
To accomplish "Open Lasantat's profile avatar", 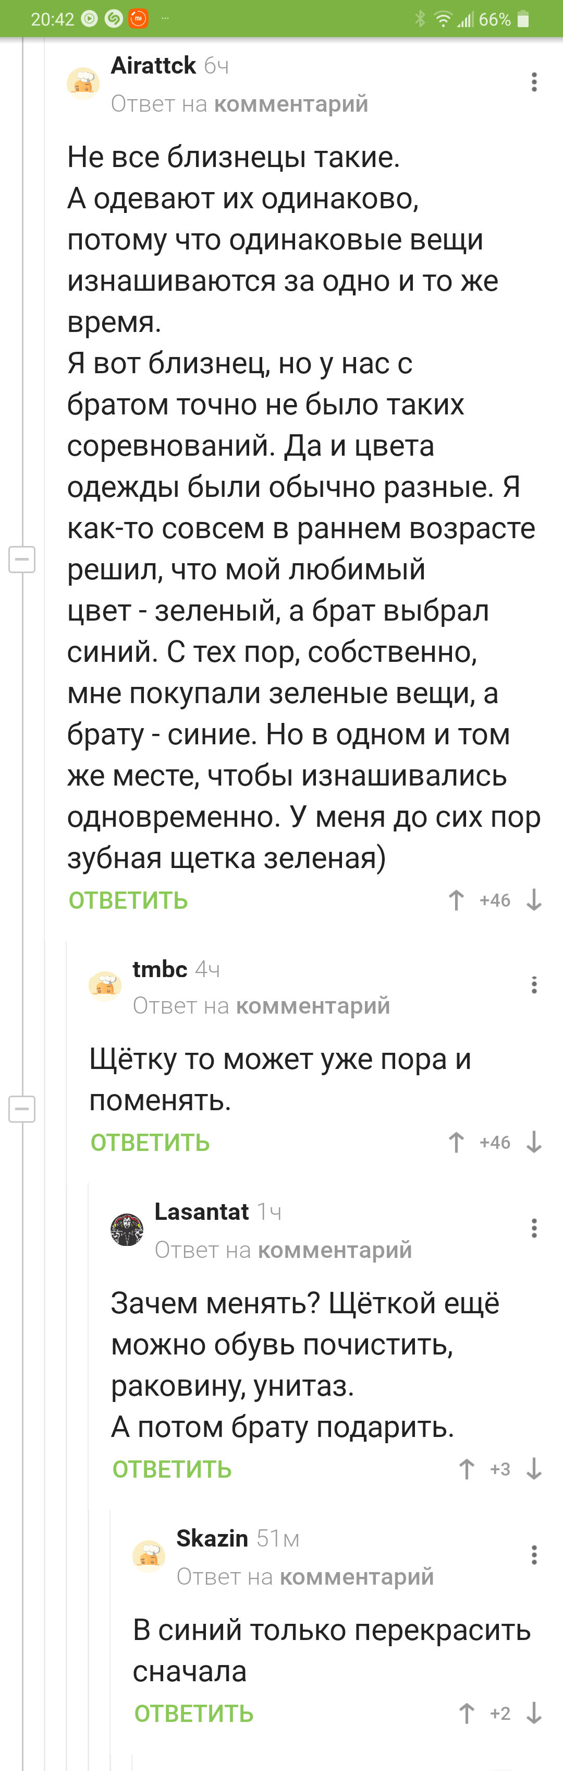I will (x=127, y=1230).
